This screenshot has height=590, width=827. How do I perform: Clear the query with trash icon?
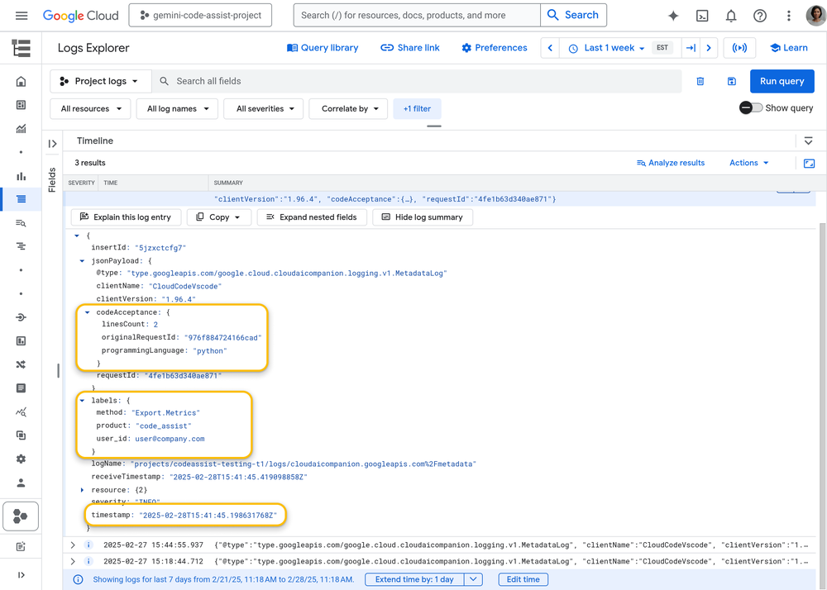pos(700,81)
